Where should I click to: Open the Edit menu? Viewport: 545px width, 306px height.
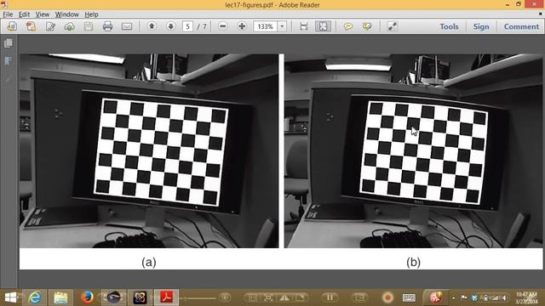pos(24,14)
